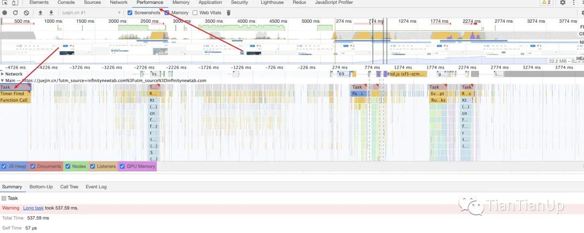Viewport: 584px width, 233px height.
Task: Switch to the Sources tab
Action: pos(92,2)
